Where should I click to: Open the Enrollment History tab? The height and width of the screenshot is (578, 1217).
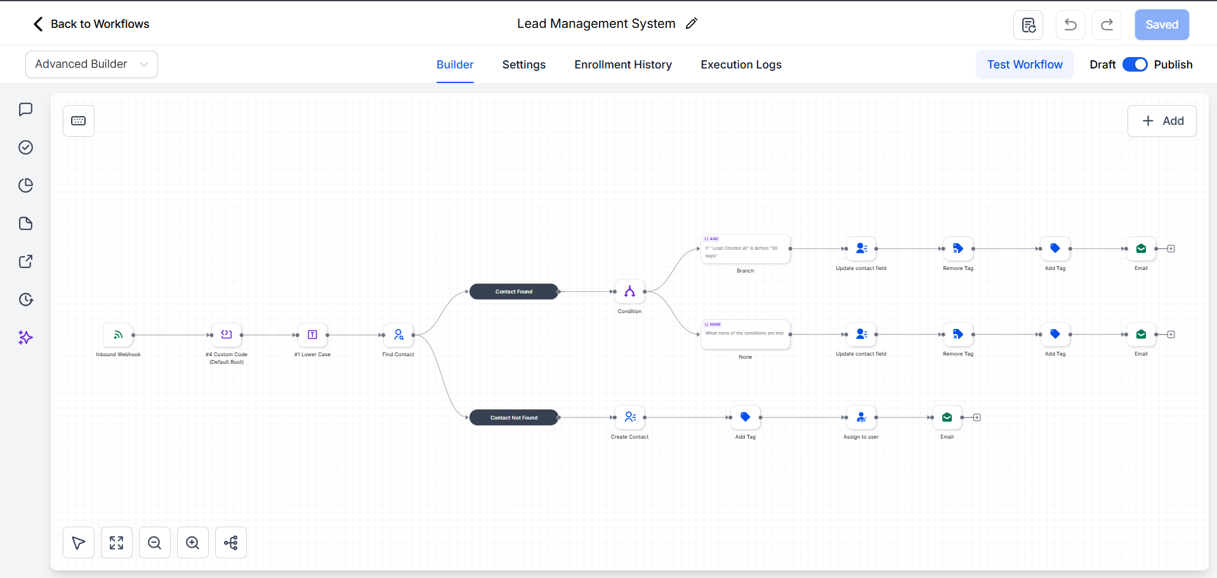click(623, 65)
